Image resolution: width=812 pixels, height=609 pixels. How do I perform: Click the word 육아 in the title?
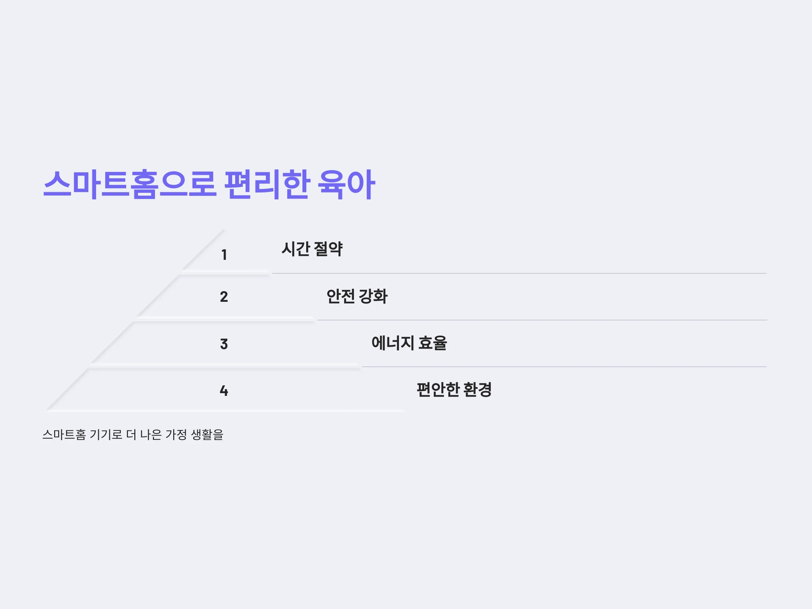(346, 184)
